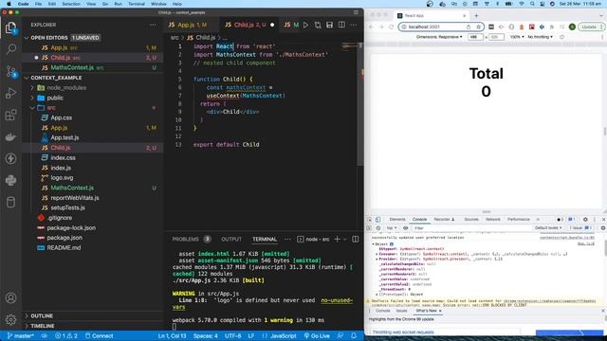Image resolution: width=607 pixels, height=341 pixels.
Task: Click the Connect status bar button
Action: coord(99,335)
